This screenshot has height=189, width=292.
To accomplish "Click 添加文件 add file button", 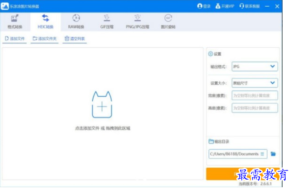I will click(14, 39).
